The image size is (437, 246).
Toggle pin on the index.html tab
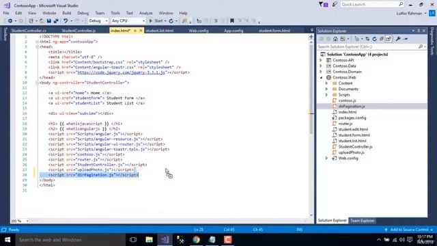pos(135,31)
